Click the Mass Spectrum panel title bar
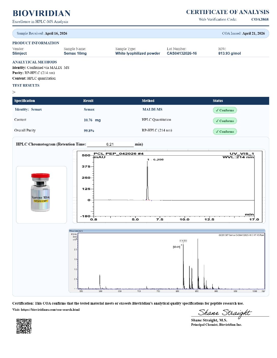The width and height of the screenshot is (277, 358). [x=167, y=231]
